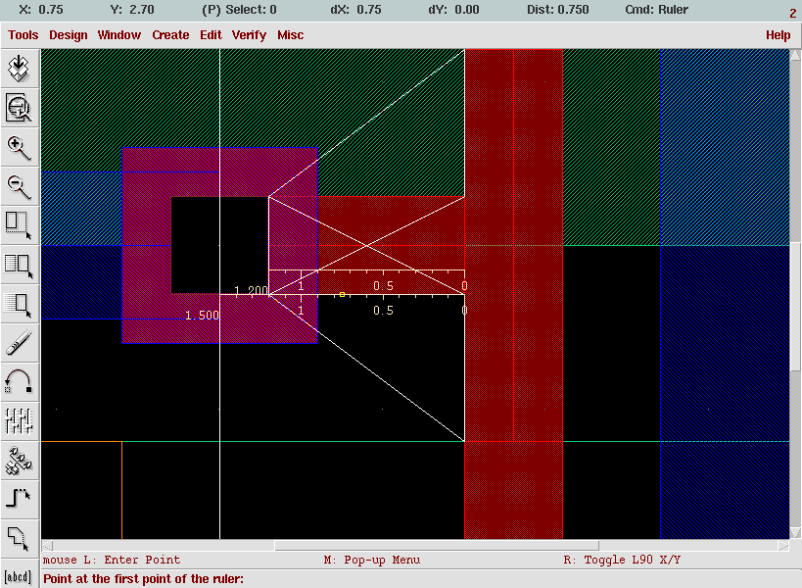Click the Undo curved-arrow icon
802x588 pixels.
(20, 383)
